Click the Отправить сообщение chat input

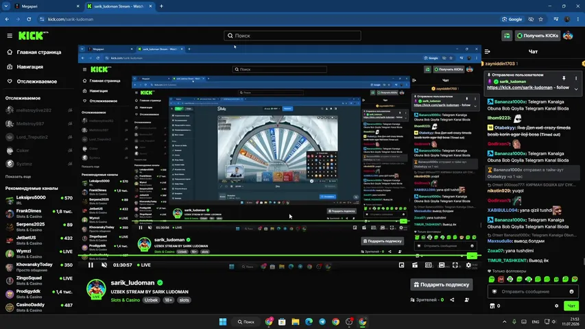pos(534,291)
